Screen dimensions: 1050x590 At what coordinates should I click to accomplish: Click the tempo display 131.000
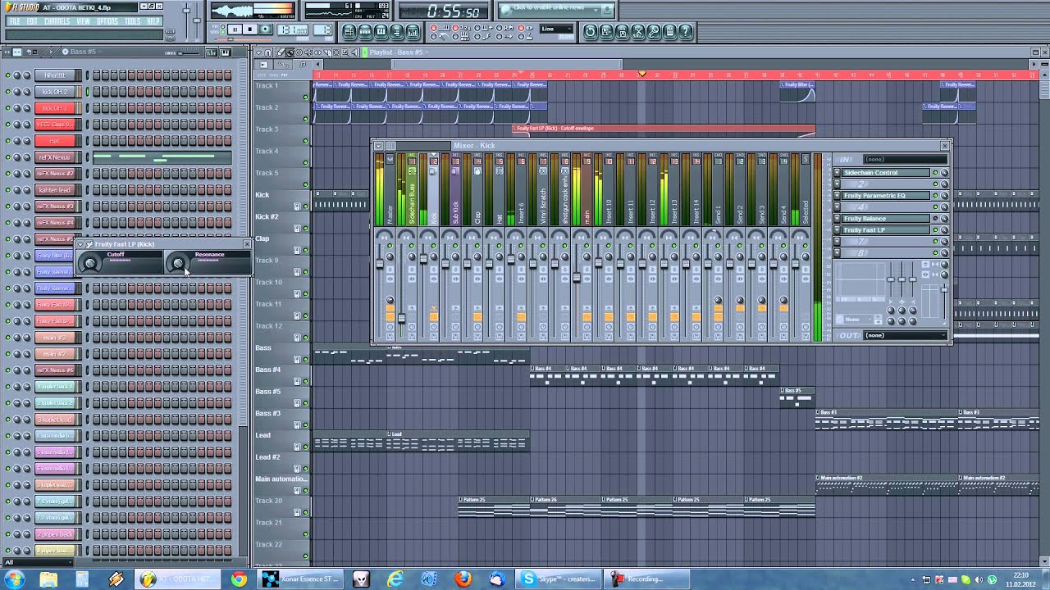(x=293, y=29)
